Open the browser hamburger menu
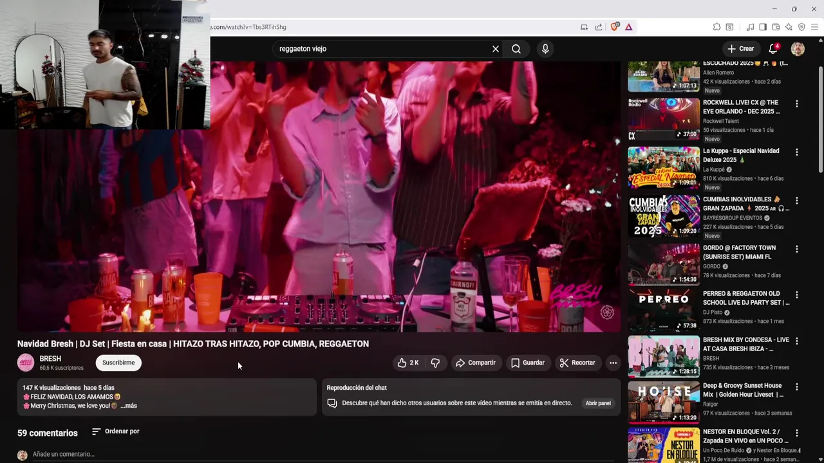Image resolution: width=824 pixels, height=463 pixels. coord(814,27)
